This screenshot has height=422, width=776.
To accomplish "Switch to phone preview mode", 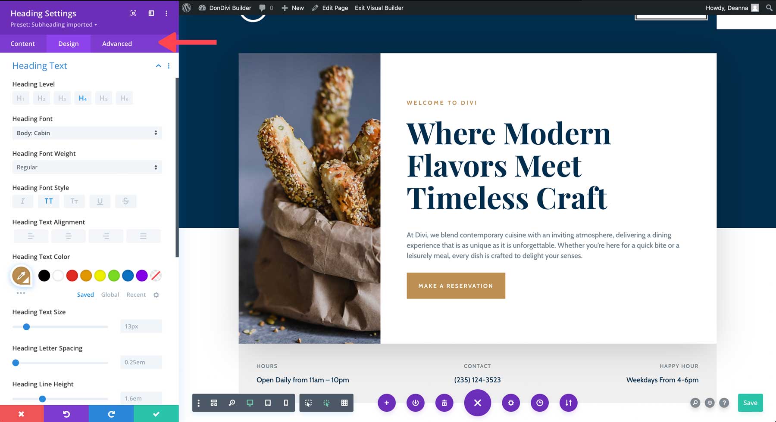I will click(285, 403).
